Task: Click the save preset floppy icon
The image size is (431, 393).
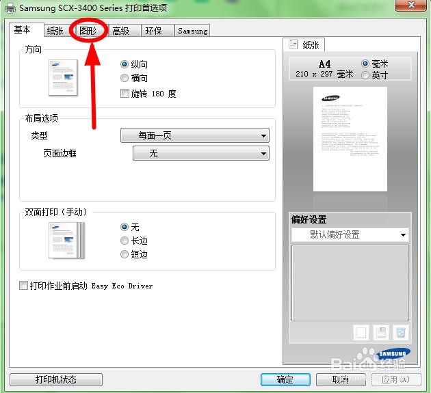Action: click(381, 333)
